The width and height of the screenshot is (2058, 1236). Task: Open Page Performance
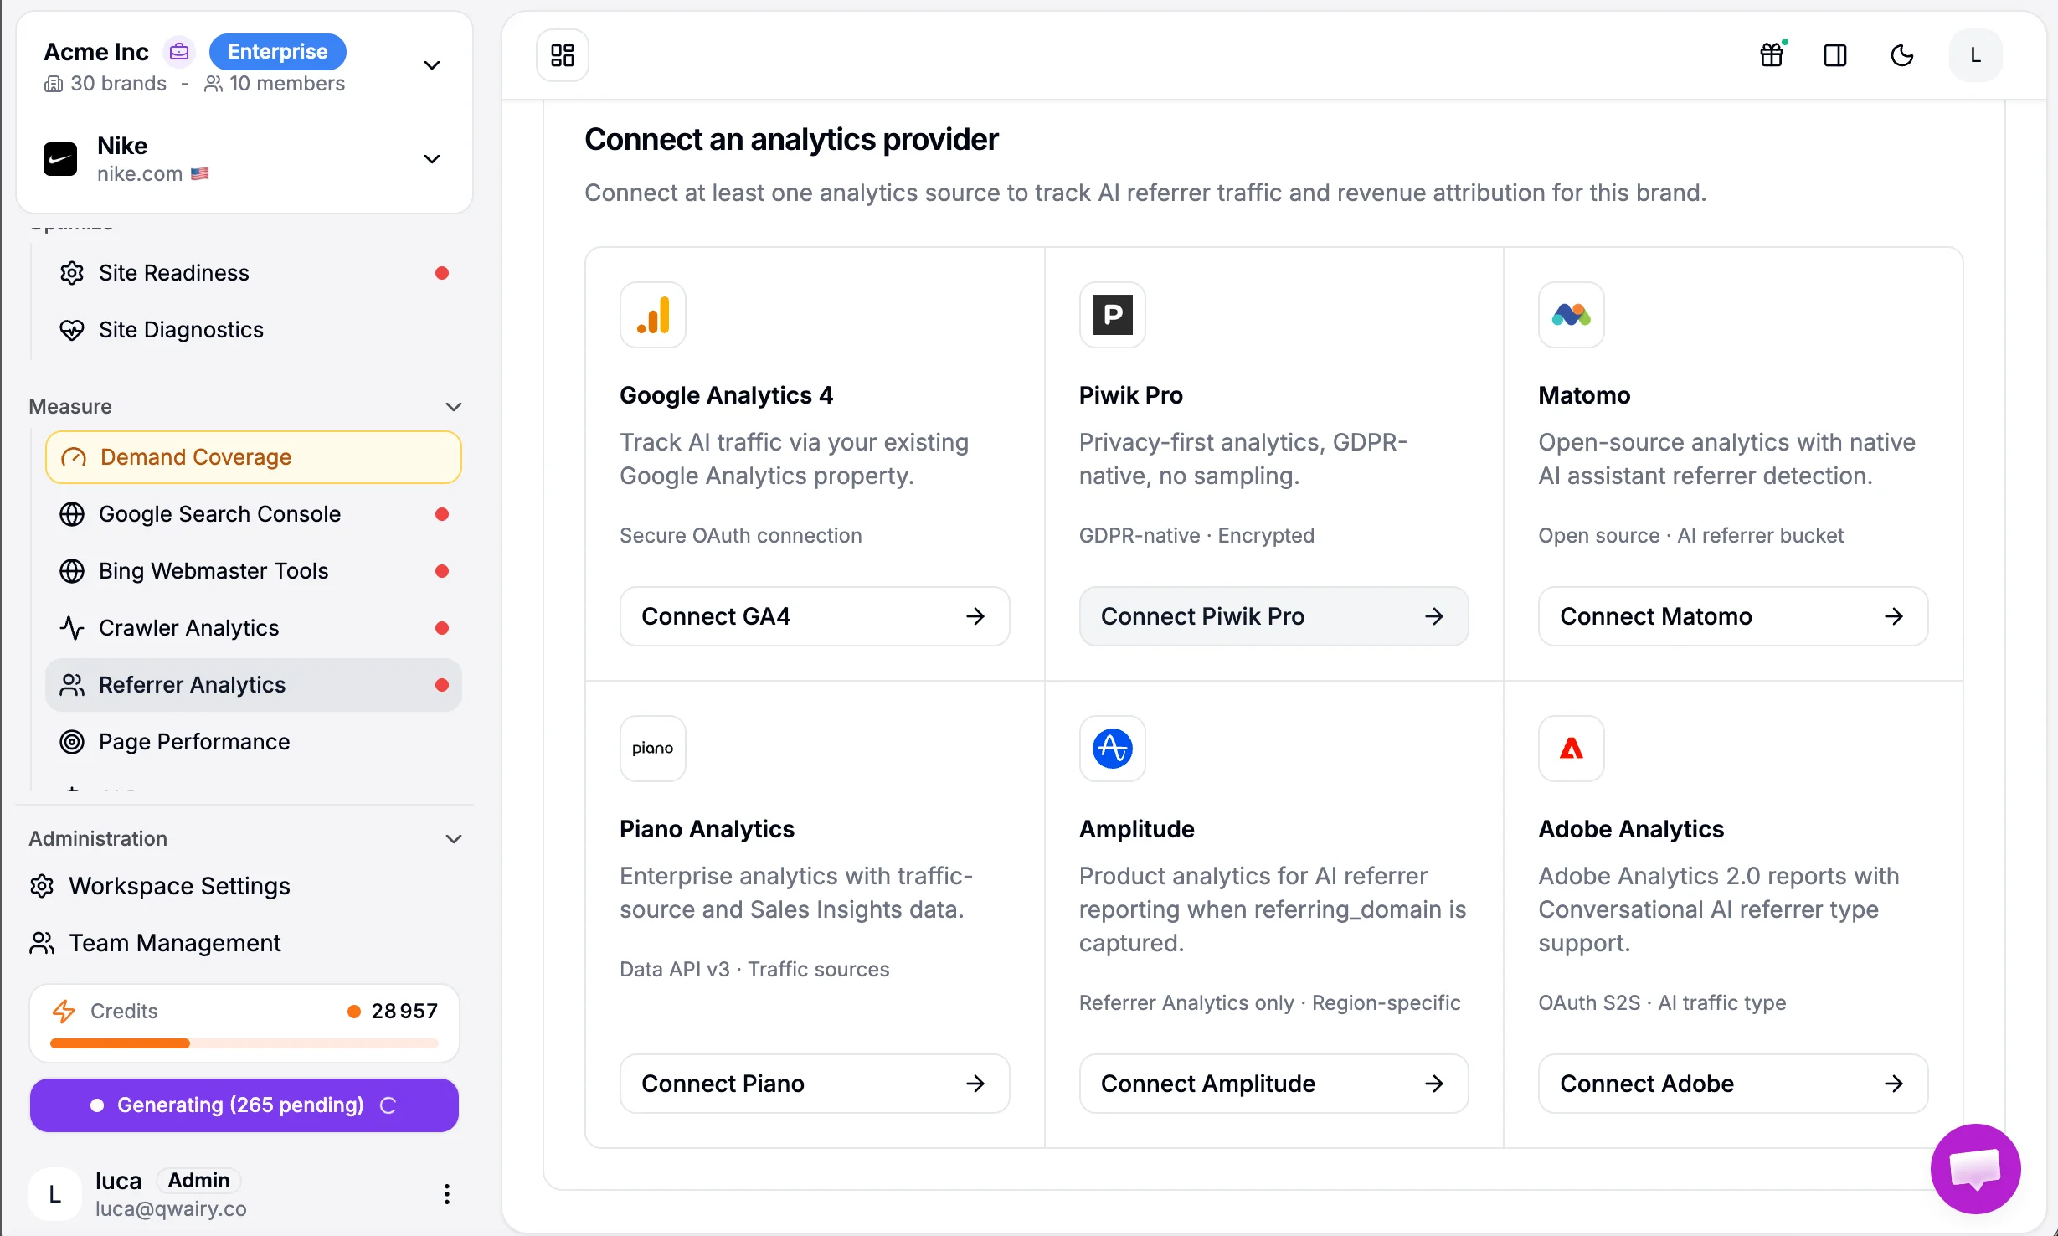coord(254,742)
